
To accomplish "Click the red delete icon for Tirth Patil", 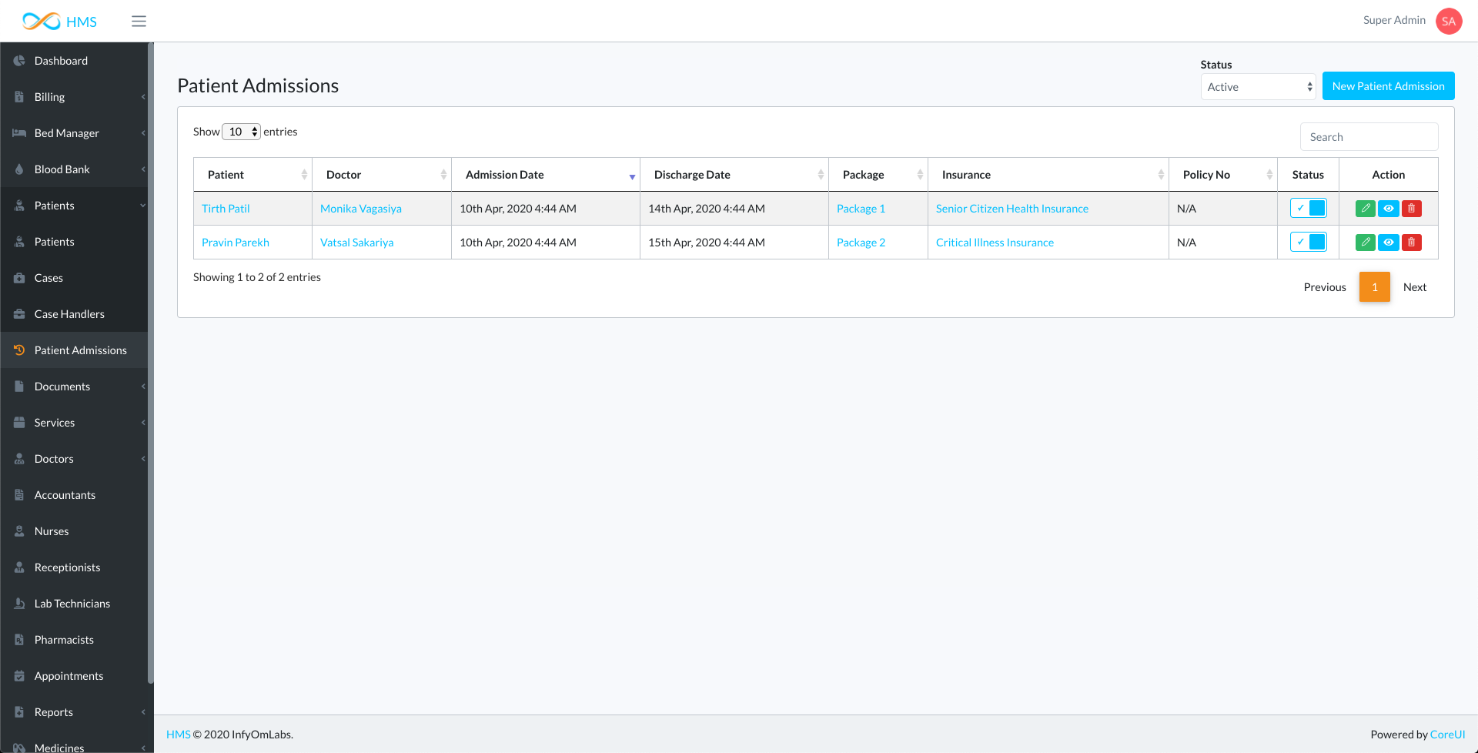I will click(1411, 209).
